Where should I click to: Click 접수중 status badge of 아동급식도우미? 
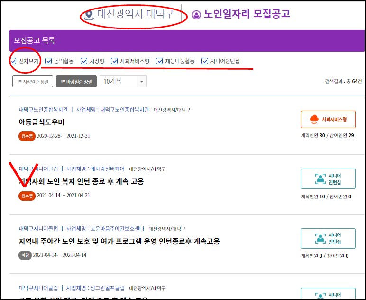[27, 136]
